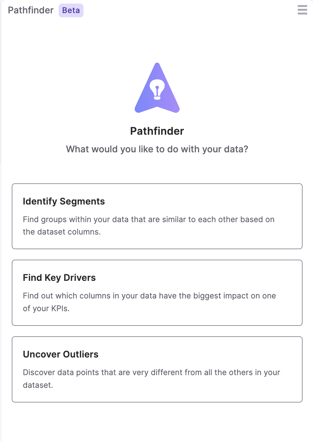Screen dimensions: 313x441
Task: Open Uncover Outliers analysis
Action: tap(157, 369)
